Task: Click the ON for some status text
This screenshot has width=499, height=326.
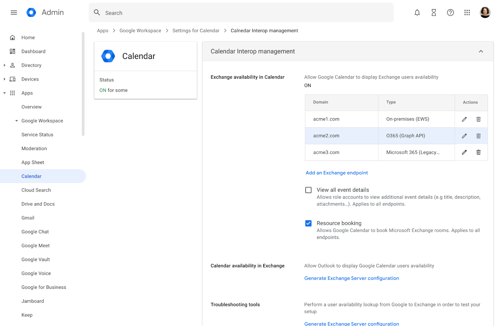Action: [114, 90]
